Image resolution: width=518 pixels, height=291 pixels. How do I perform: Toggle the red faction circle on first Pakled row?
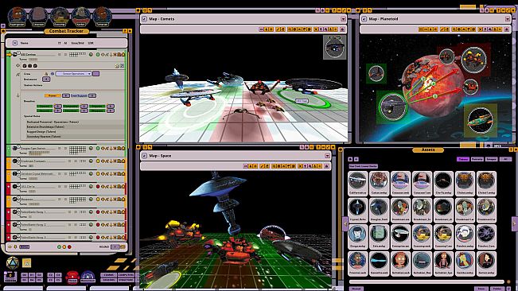click(98, 211)
